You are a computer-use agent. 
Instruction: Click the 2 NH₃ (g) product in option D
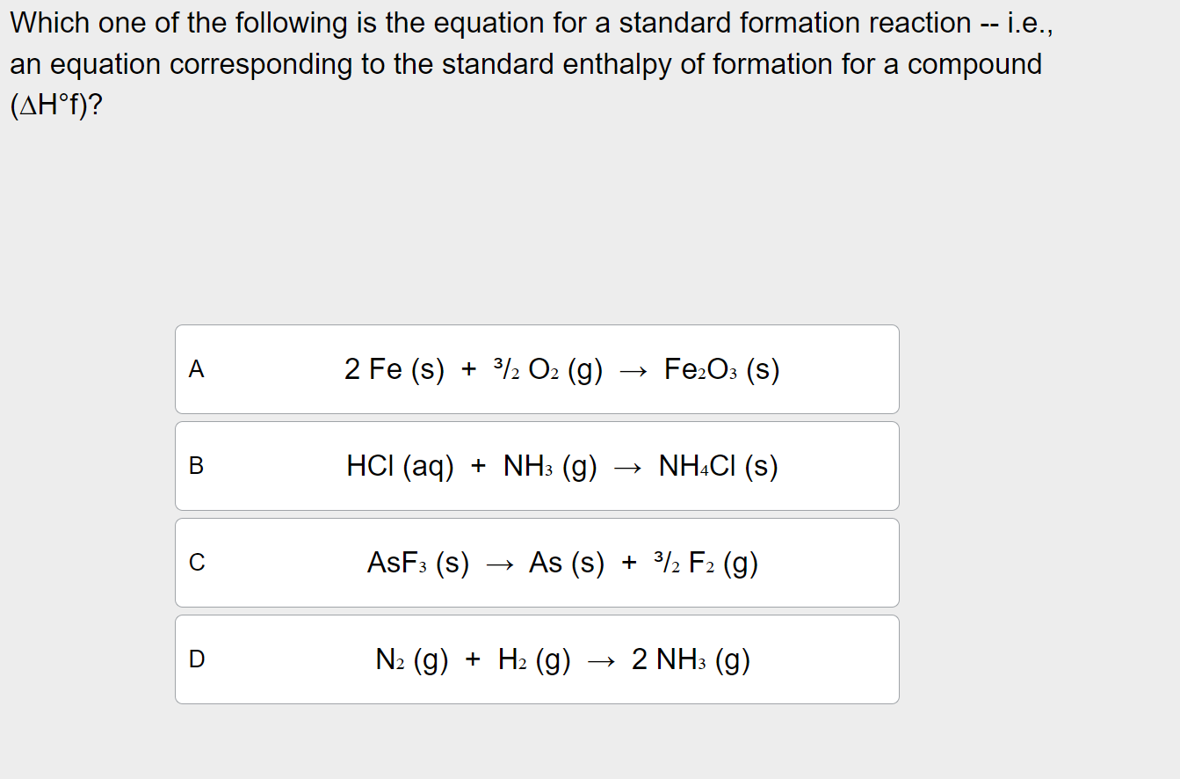coord(691,659)
